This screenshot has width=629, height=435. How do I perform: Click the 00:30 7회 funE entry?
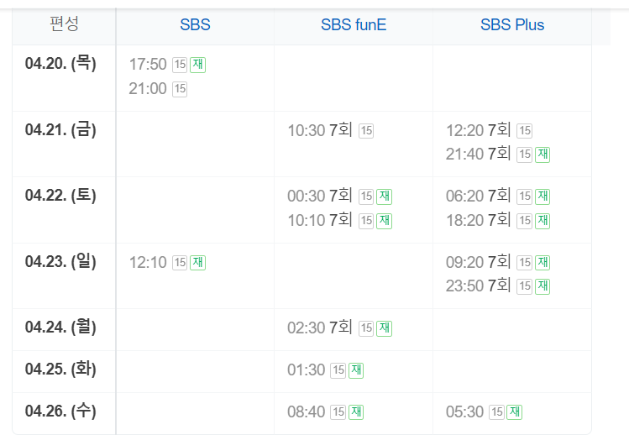(320, 197)
